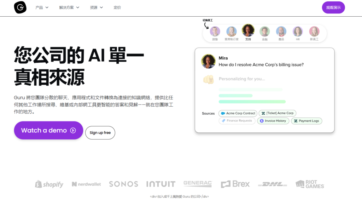The height and width of the screenshot is (205, 362).
Task: Switch to the 銷售 persona avatar
Action: tap(215, 31)
